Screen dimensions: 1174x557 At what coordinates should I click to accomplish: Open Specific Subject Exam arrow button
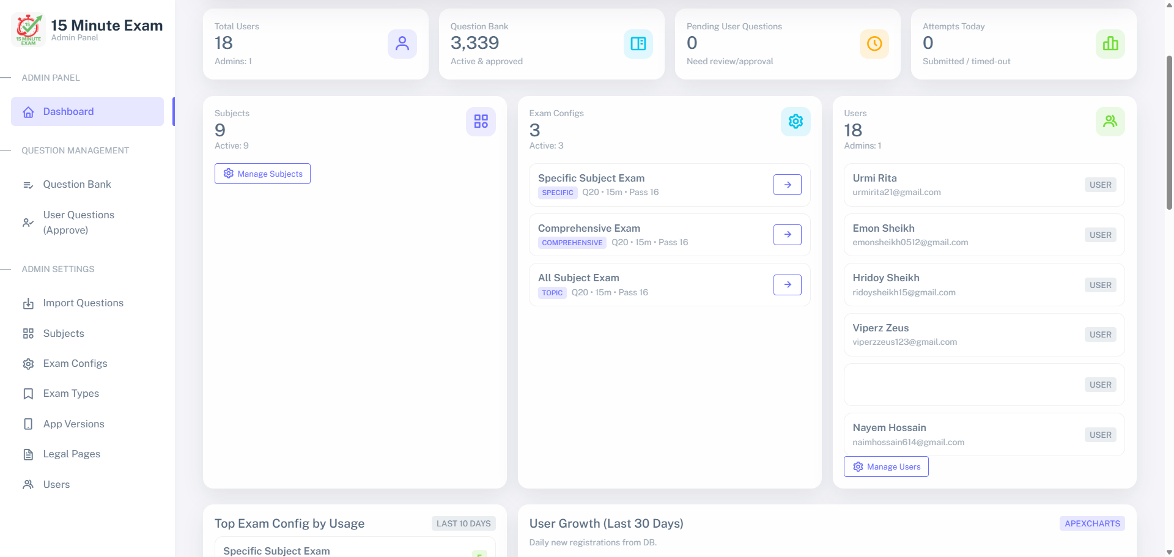point(788,185)
